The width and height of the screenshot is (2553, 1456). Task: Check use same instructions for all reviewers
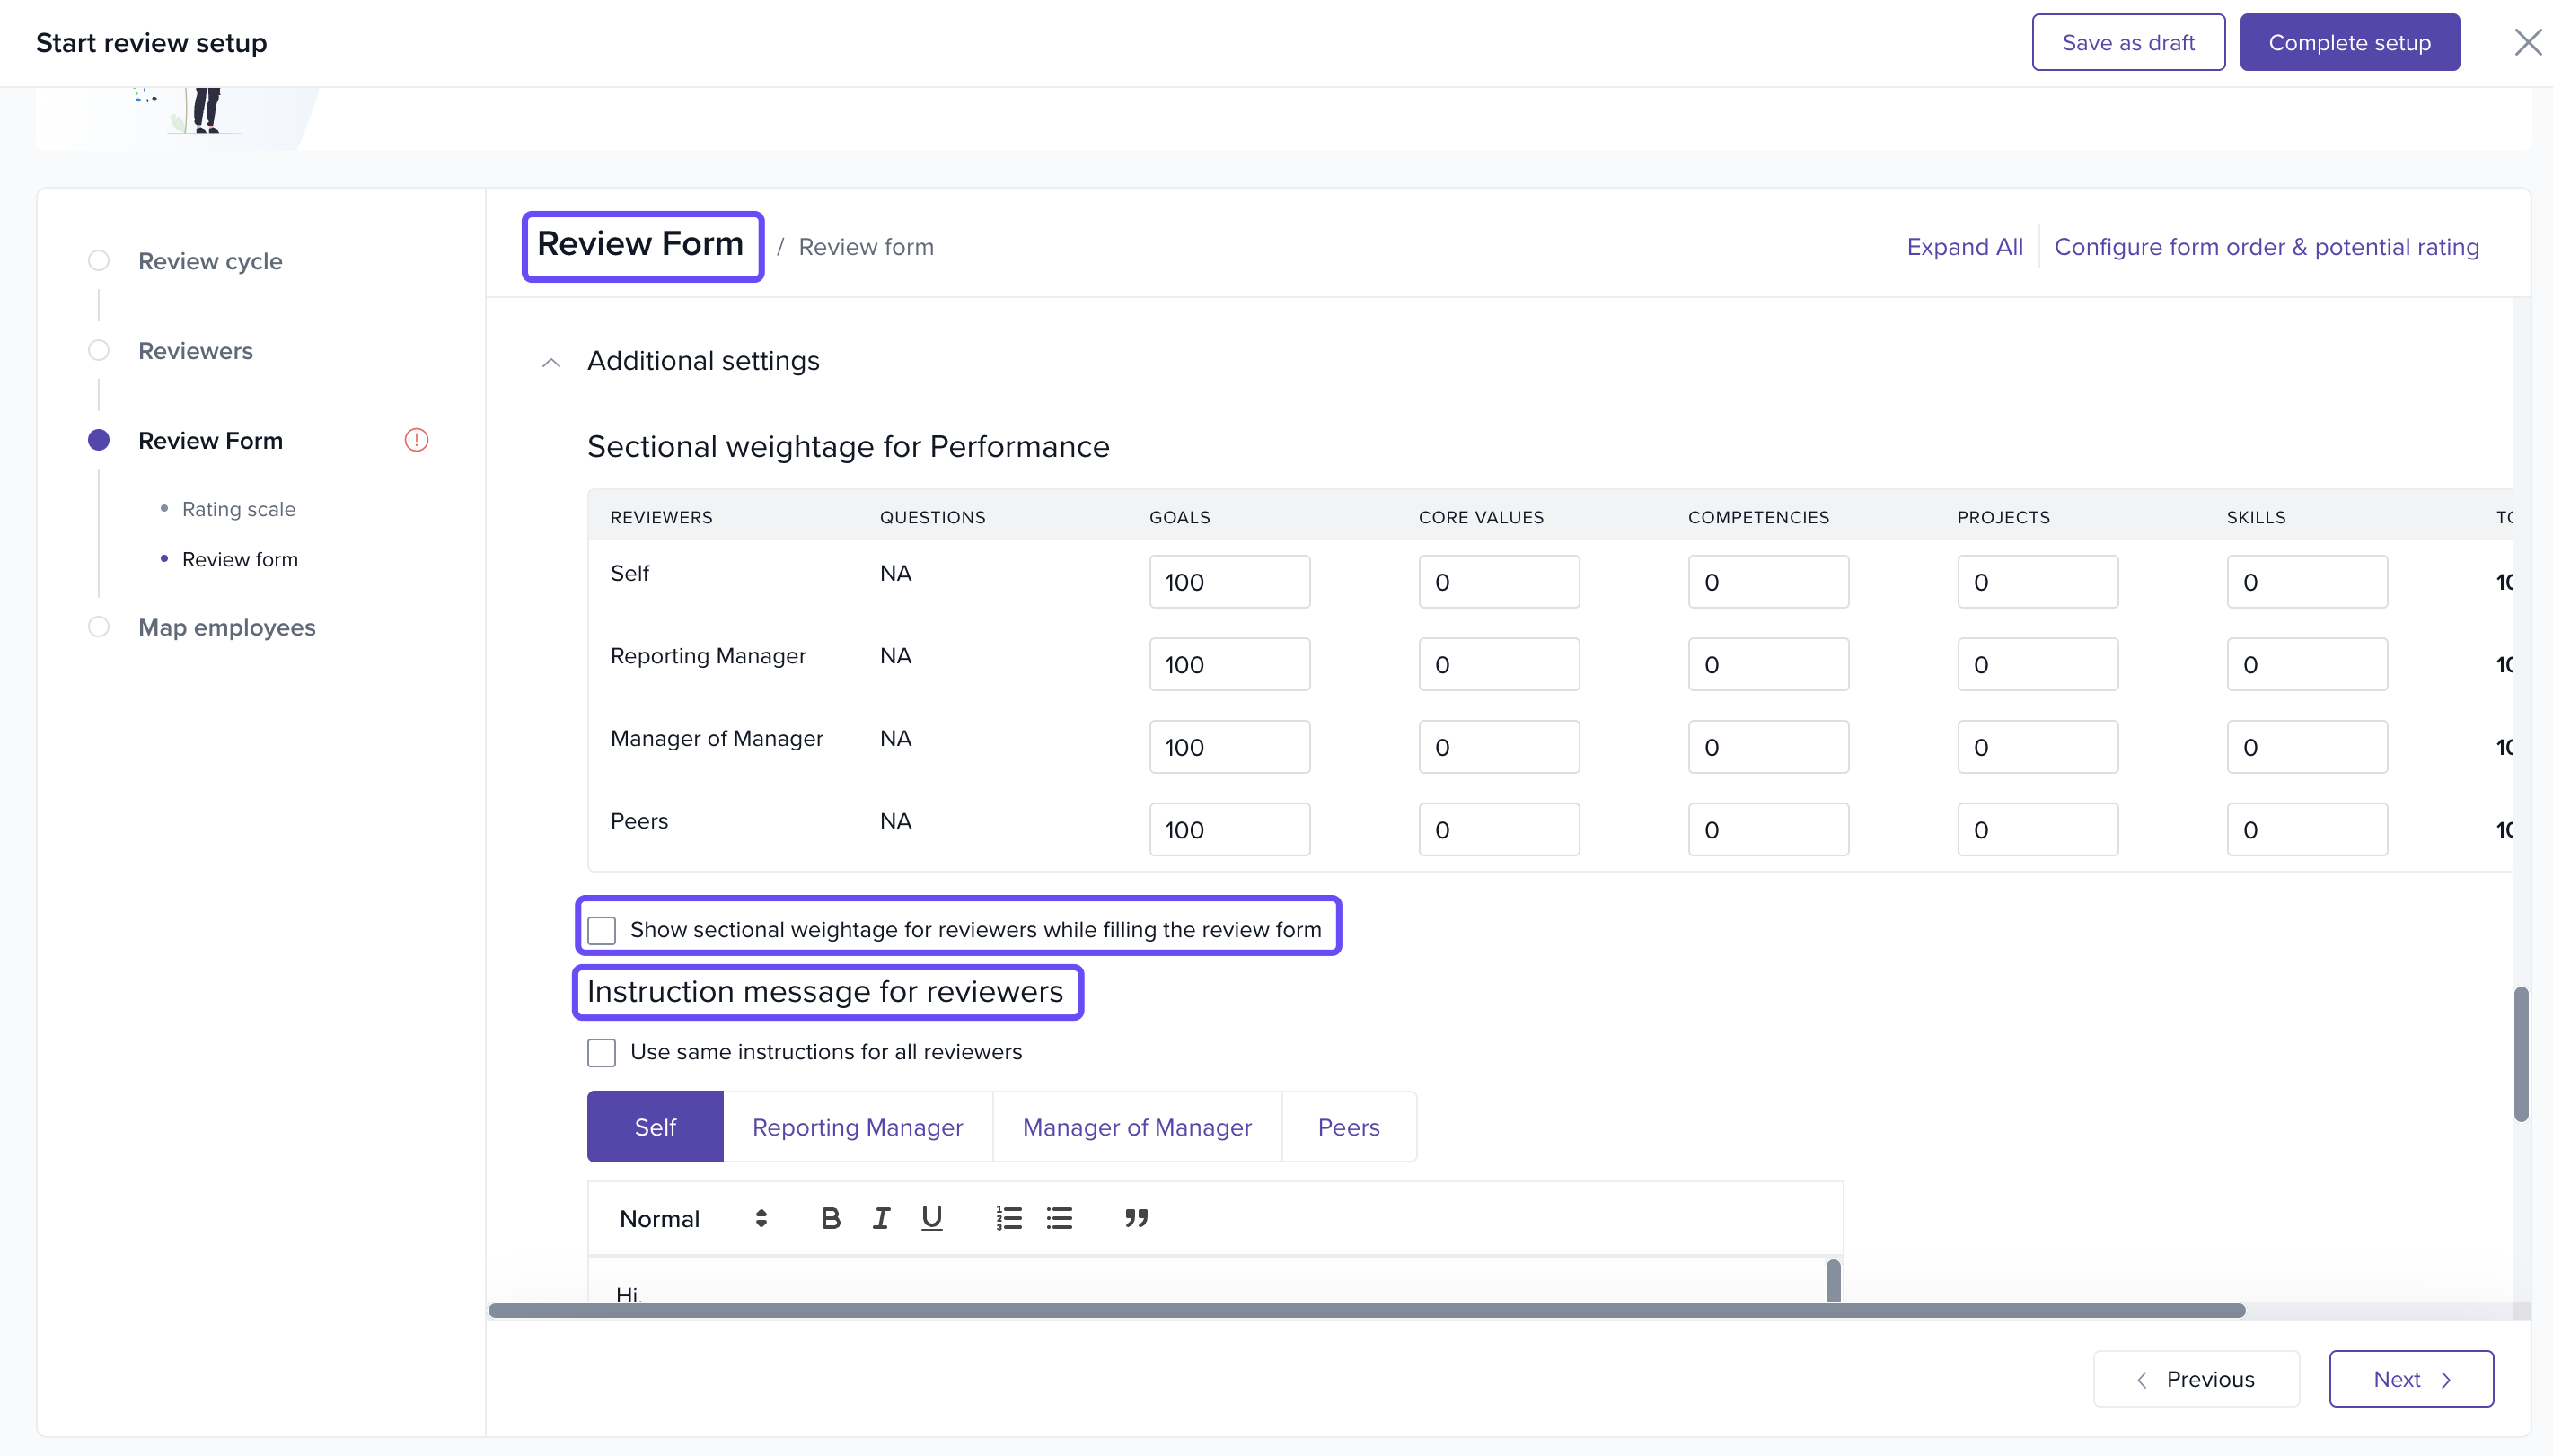[602, 1052]
